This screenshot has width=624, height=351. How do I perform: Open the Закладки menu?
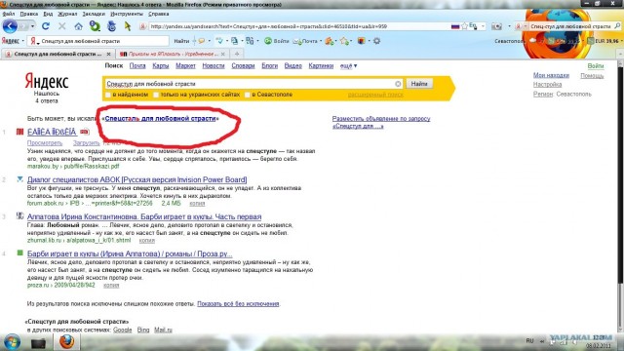click(x=94, y=14)
